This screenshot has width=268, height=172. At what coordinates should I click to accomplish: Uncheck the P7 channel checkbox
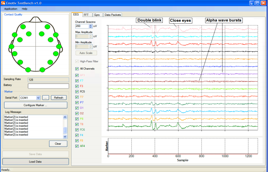point(77,103)
